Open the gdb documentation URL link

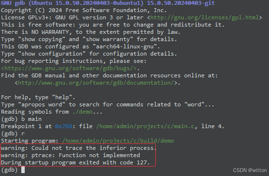point(96,83)
